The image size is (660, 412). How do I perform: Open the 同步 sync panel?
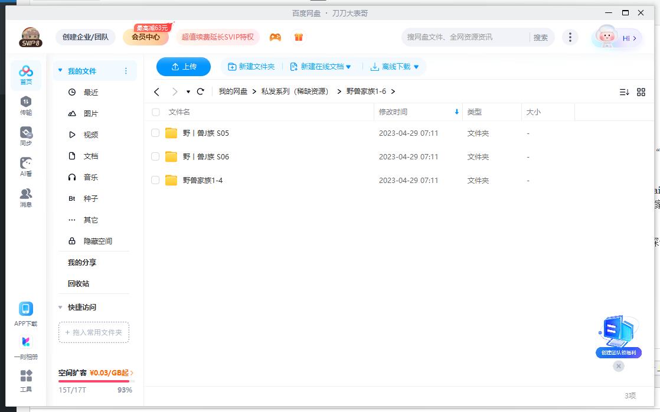[25, 135]
